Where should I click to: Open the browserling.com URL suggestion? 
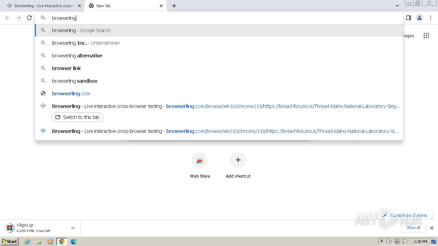219,94
